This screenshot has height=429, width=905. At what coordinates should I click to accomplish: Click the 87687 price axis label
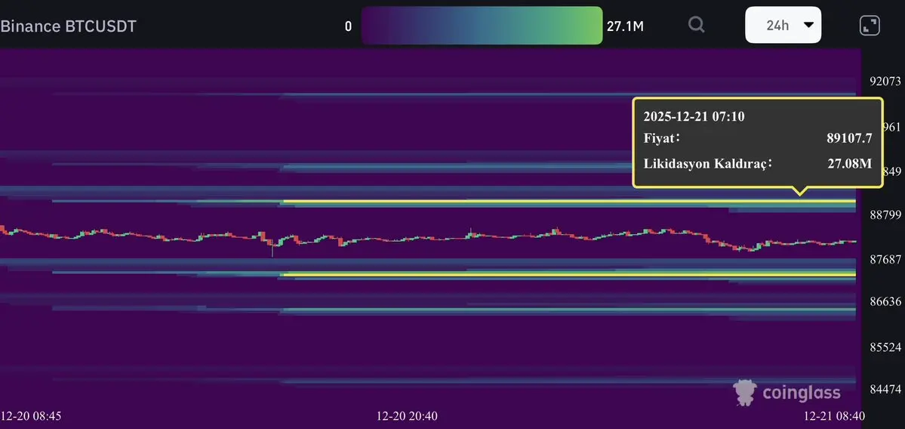pos(885,260)
